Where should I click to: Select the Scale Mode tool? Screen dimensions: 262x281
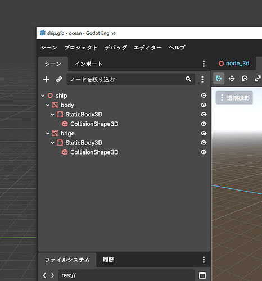pyautogui.click(x=258, y=79)
